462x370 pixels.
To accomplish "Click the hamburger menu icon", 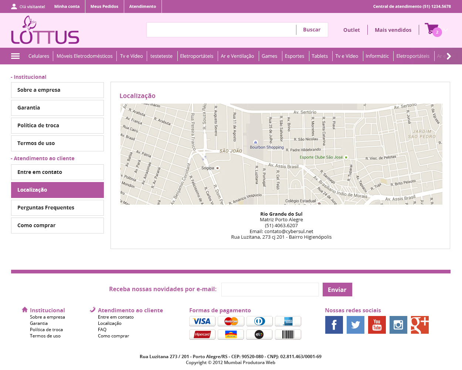I will [16, 56].
